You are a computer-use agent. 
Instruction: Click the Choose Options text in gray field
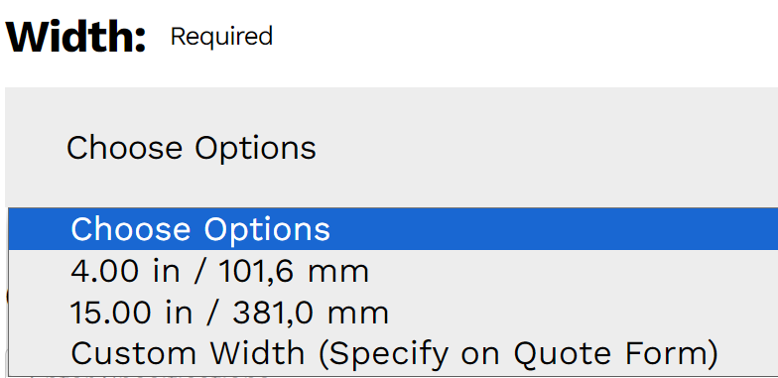pos(191,149)
